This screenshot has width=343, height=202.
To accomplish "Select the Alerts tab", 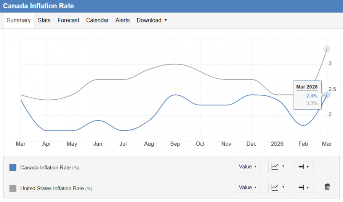I will (x=122, y=21).
